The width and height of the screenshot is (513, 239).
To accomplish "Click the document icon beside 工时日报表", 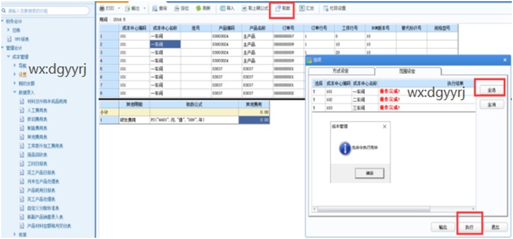I will pyautogui.click(x=22, y=163).
